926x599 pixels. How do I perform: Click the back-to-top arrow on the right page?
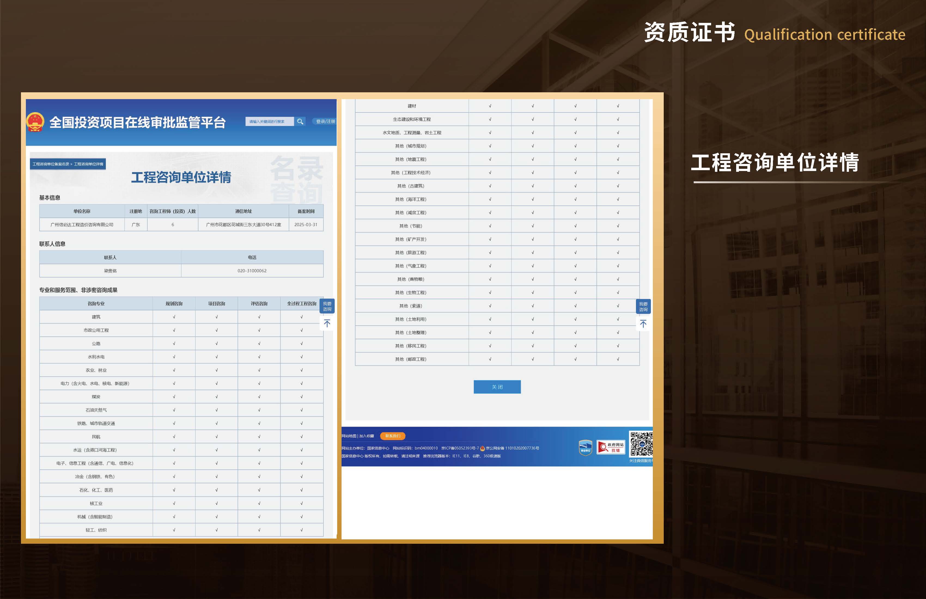click(x=644, y=324)
